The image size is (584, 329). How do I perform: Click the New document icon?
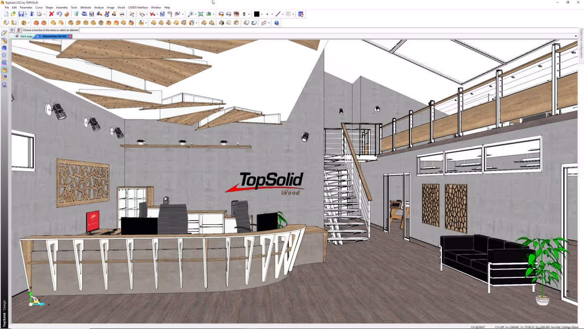point(6,14)
